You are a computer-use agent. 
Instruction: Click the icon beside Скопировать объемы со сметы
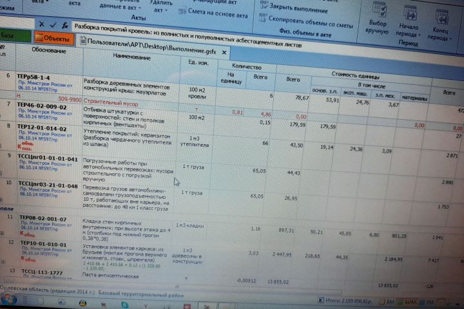(x=263, y=17)
